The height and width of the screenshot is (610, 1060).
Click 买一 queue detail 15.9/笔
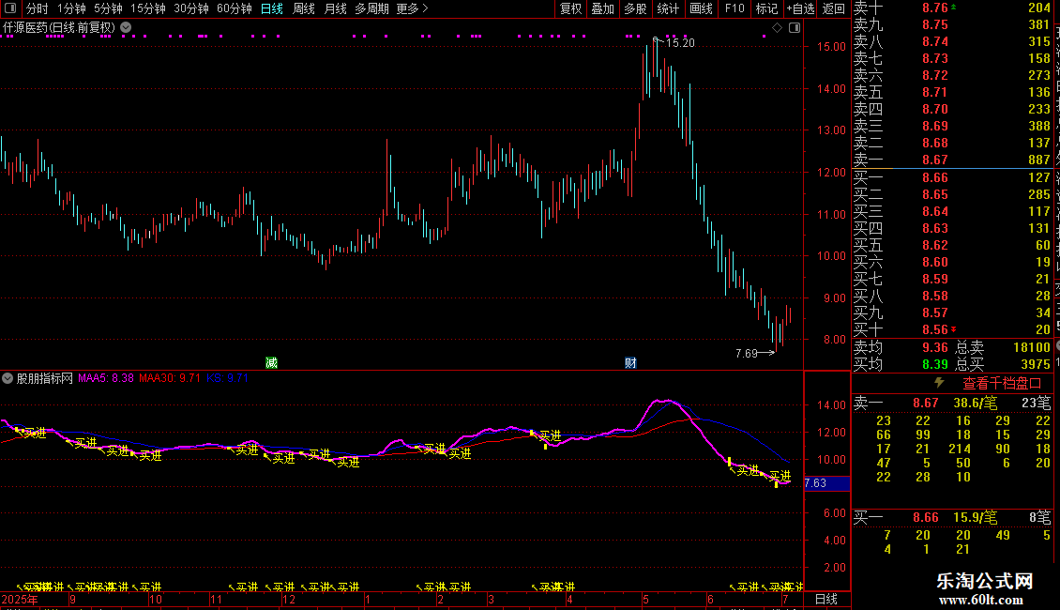(976, 517)
